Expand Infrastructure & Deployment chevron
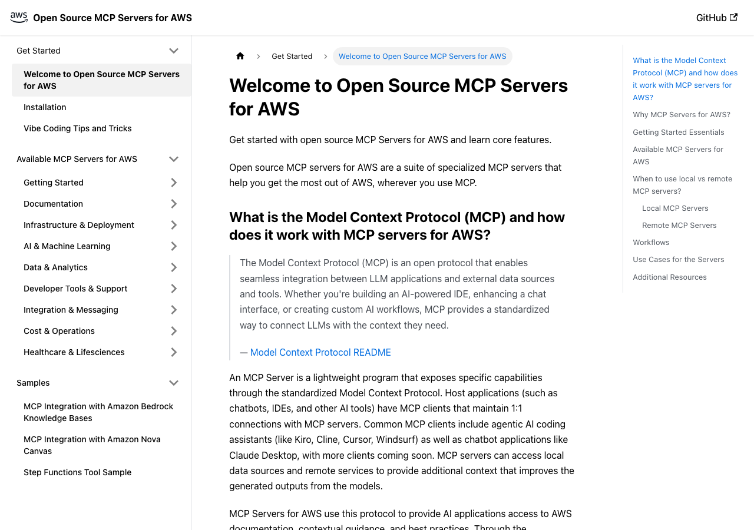This screenshot has height=530, width=754. pyautogui.click(x=174, y=225)
